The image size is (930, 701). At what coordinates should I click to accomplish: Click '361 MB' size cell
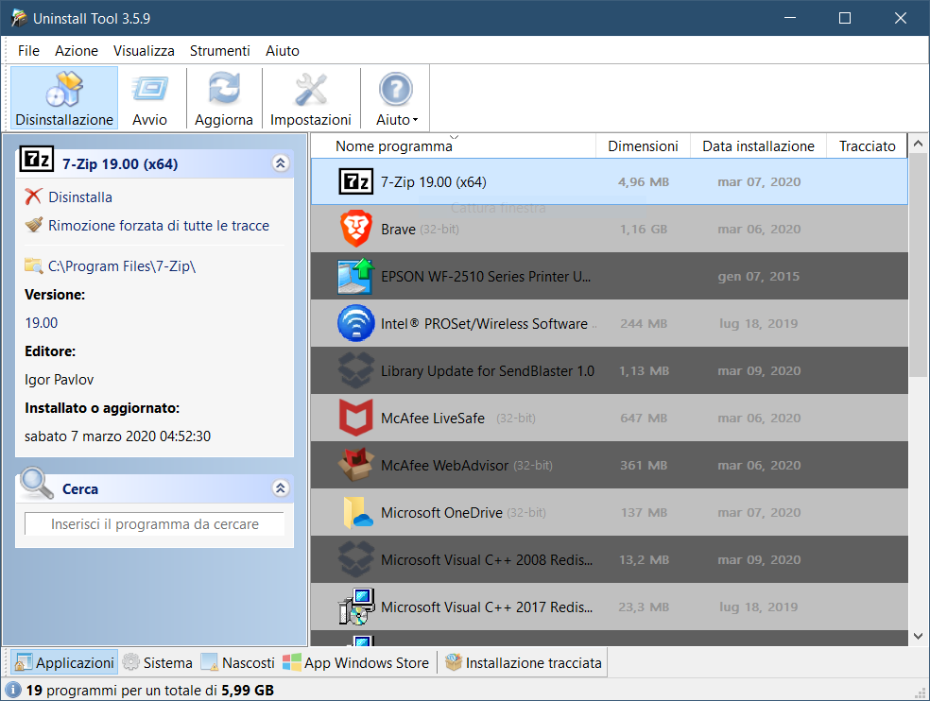coord(644,465)
